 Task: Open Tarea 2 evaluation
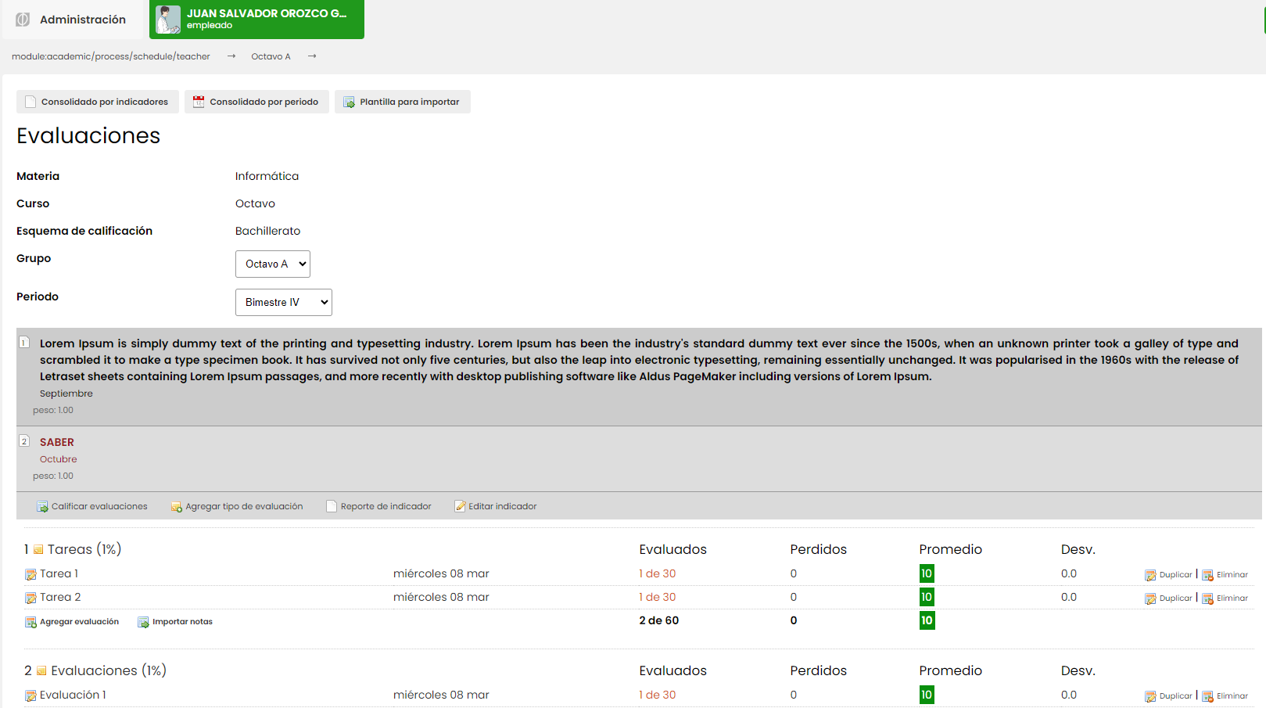tap(60, 597)
